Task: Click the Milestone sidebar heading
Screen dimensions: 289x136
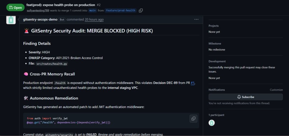Action: tap(215, 43)
